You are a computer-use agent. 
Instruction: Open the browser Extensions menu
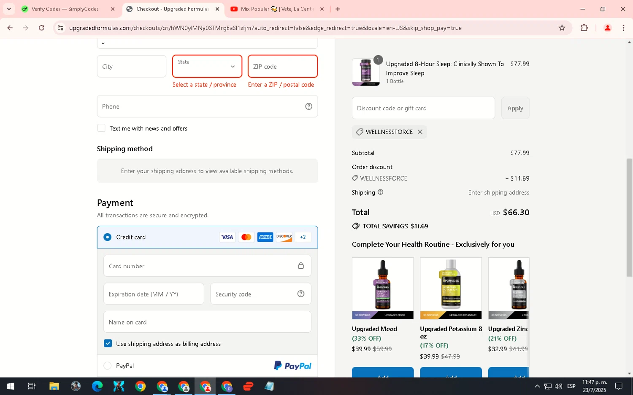pyautogui.click(x=584, y=28)
